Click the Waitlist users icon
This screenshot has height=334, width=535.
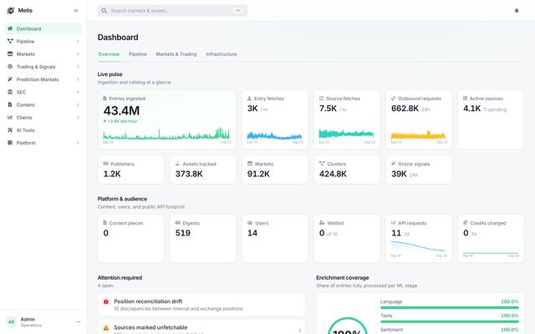pos(322,223)
